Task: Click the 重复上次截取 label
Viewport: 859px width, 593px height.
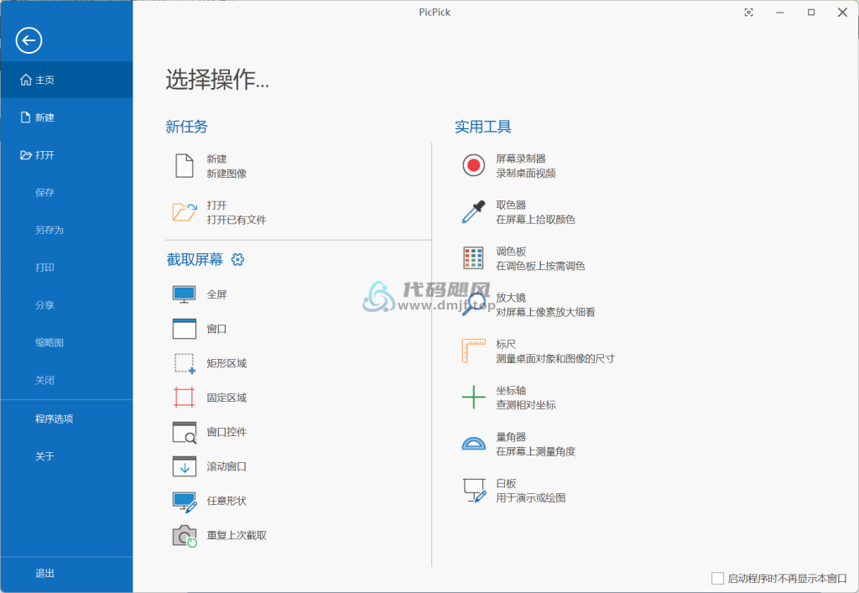Action: click(x=237, y=535)
